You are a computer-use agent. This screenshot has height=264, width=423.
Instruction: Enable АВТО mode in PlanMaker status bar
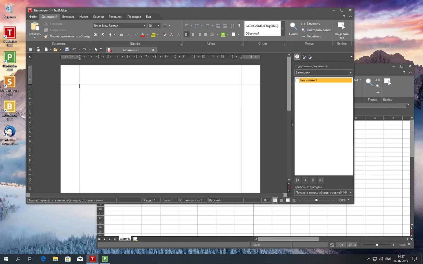click(x=352, y=245)
